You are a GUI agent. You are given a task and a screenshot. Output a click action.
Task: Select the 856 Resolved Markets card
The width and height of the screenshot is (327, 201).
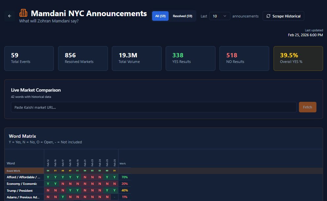(83, 59)
